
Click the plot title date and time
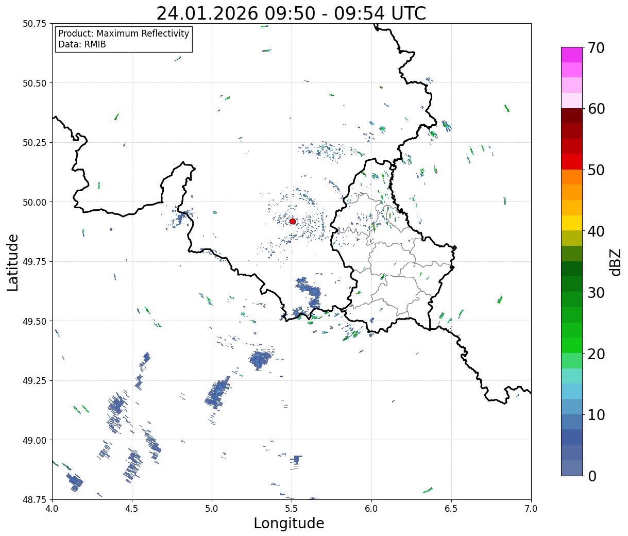coord(291,13)
